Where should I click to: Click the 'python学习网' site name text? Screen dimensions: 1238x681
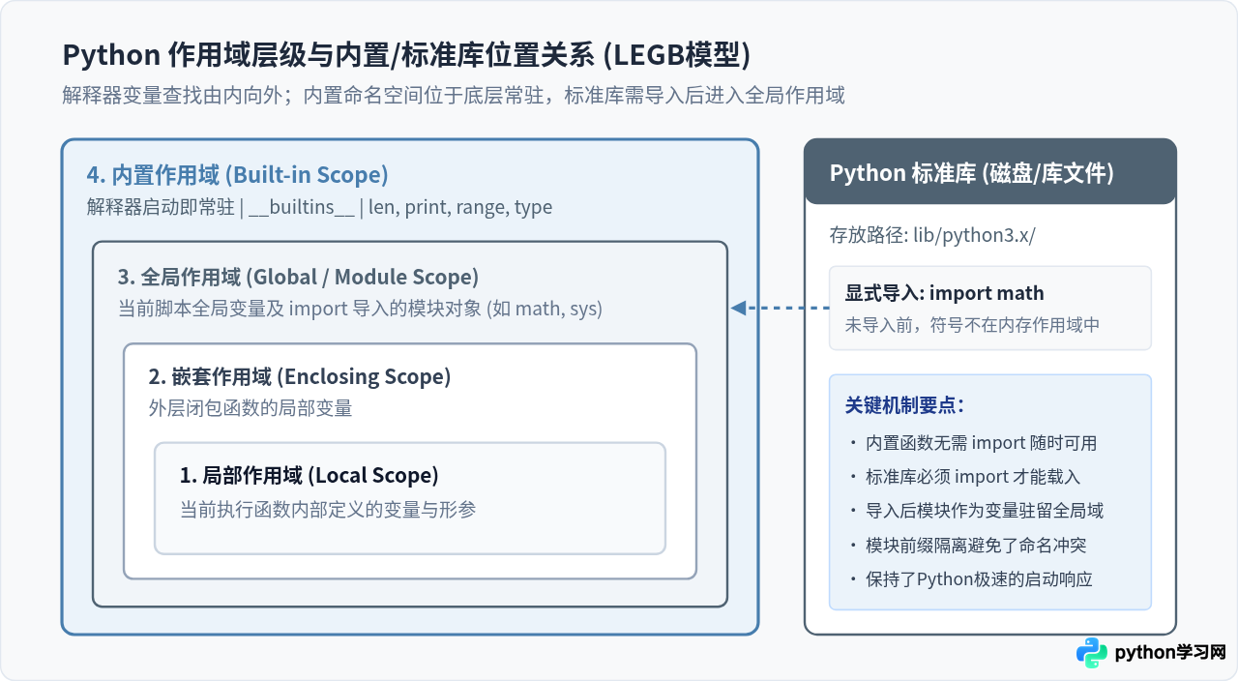1170,653
